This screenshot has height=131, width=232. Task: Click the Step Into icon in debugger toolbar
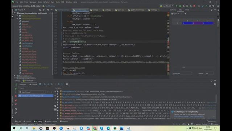[48, 84]
